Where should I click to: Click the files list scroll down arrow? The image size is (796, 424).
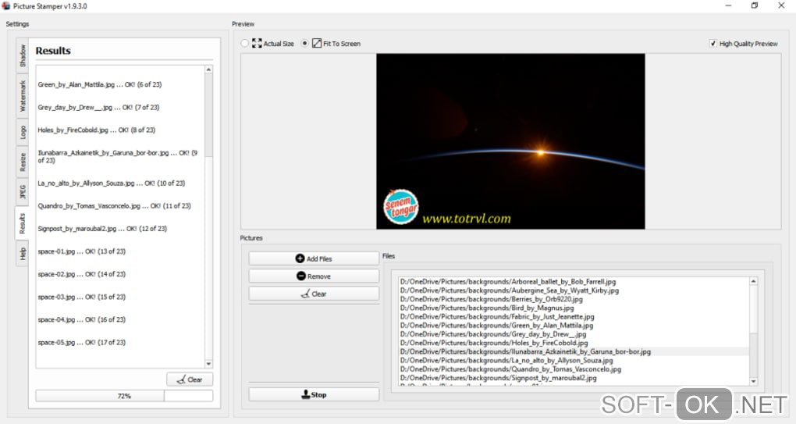tap(753, 381)
